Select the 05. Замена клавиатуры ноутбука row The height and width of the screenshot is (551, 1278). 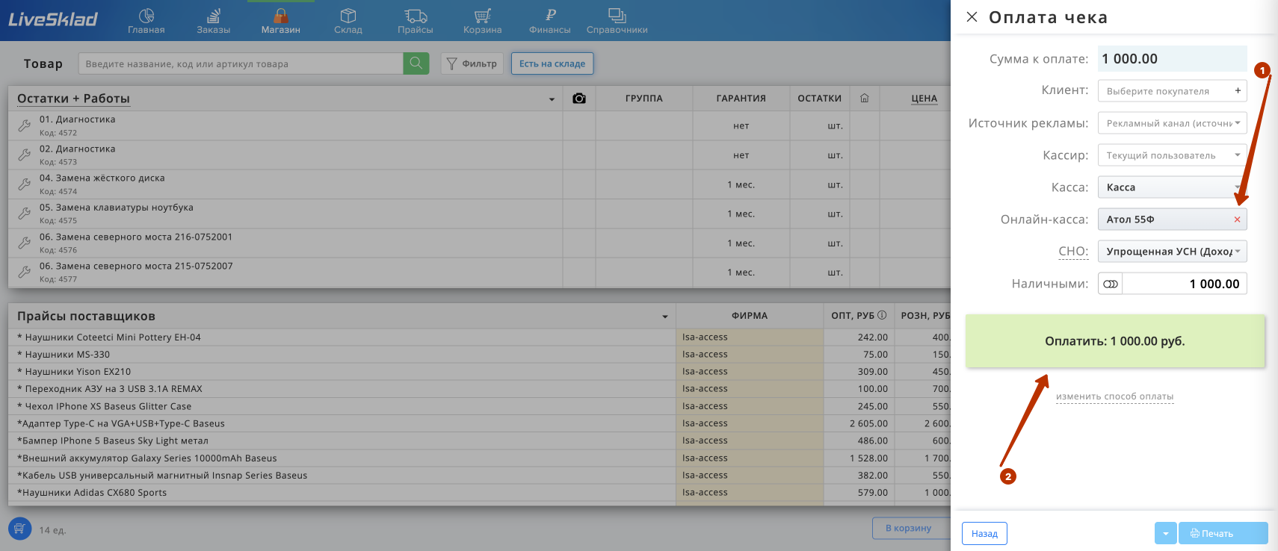[x=479, y=214]
